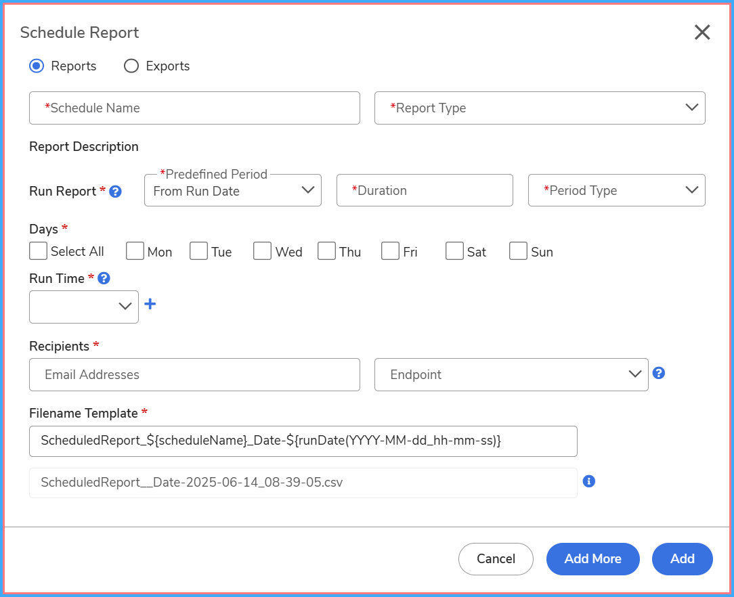Tick the Thu checkbox
This screenshot has width=734, height=597.
pyautogui.click(x=327, y=250)
